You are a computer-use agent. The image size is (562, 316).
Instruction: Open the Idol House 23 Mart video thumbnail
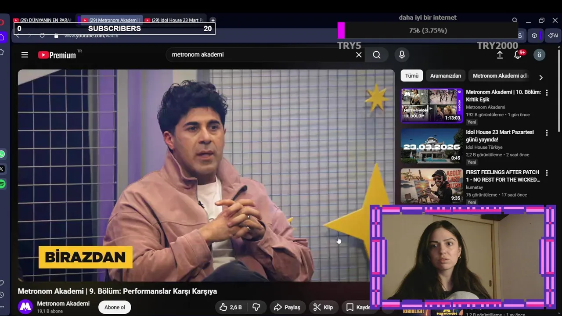432,146
